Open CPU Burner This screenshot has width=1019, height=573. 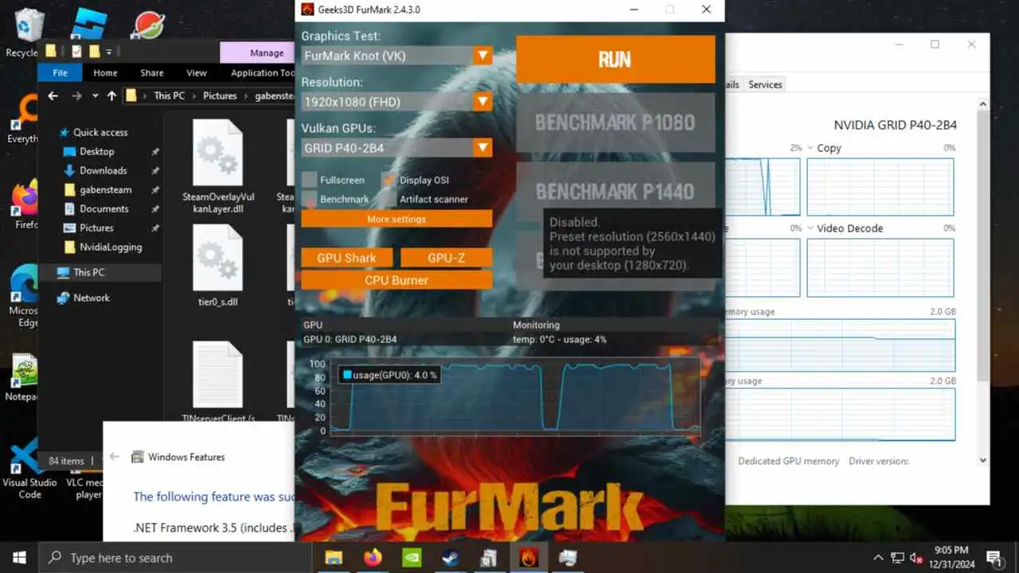tap(396, 280)
